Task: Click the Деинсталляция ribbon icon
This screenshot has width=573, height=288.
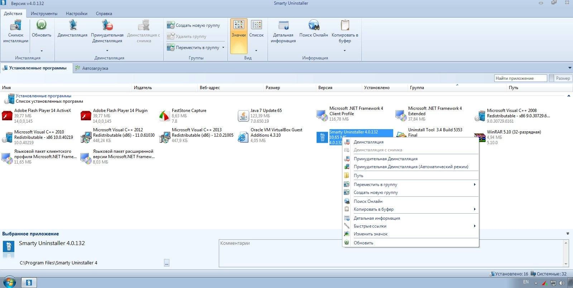Action: pyautogui.click(x=73, y=25)
